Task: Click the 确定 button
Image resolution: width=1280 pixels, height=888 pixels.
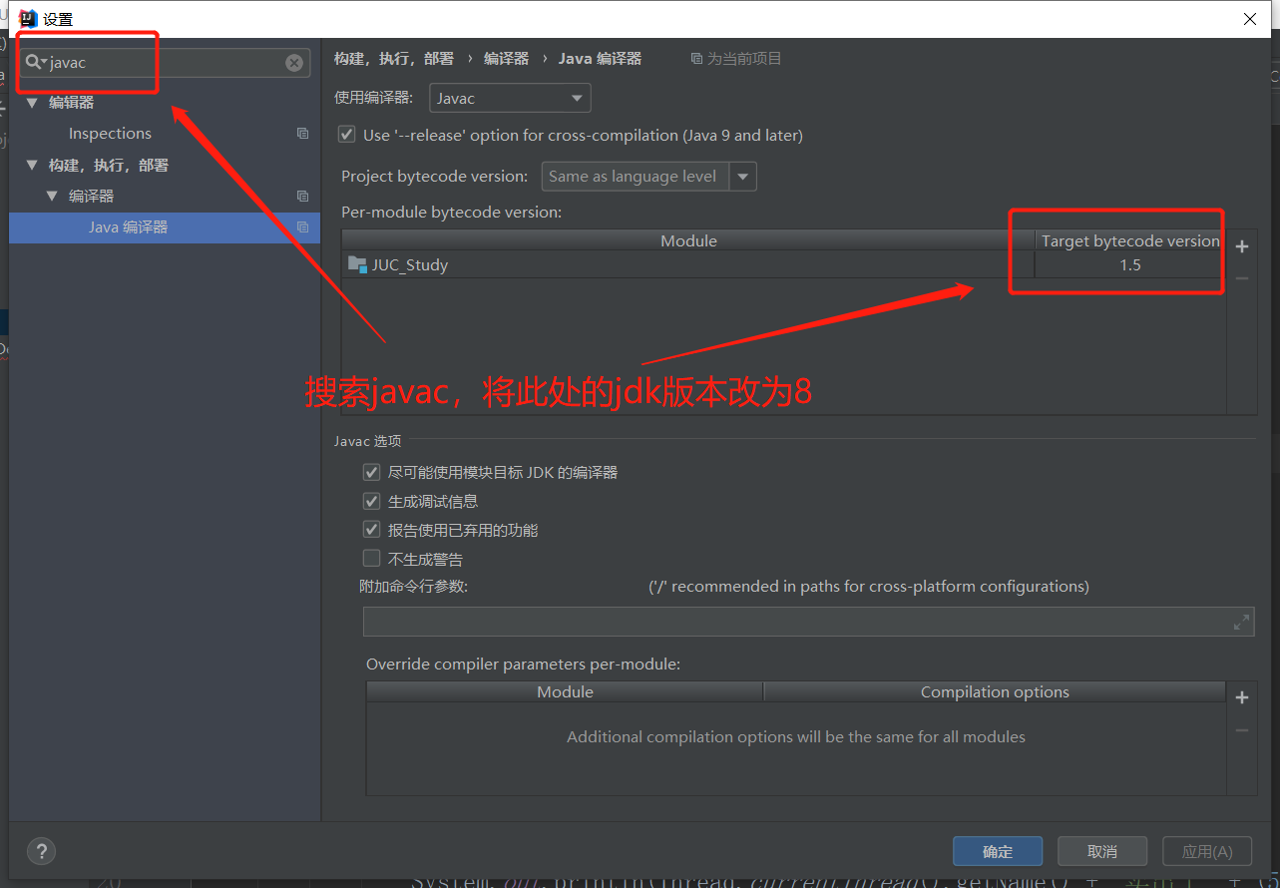Action: pyautogui.click(x=997, y=851)
